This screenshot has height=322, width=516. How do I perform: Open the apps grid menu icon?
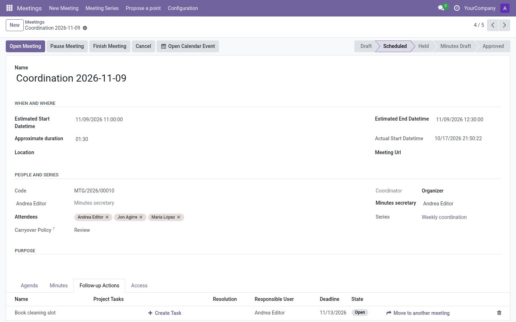[10, 8]
